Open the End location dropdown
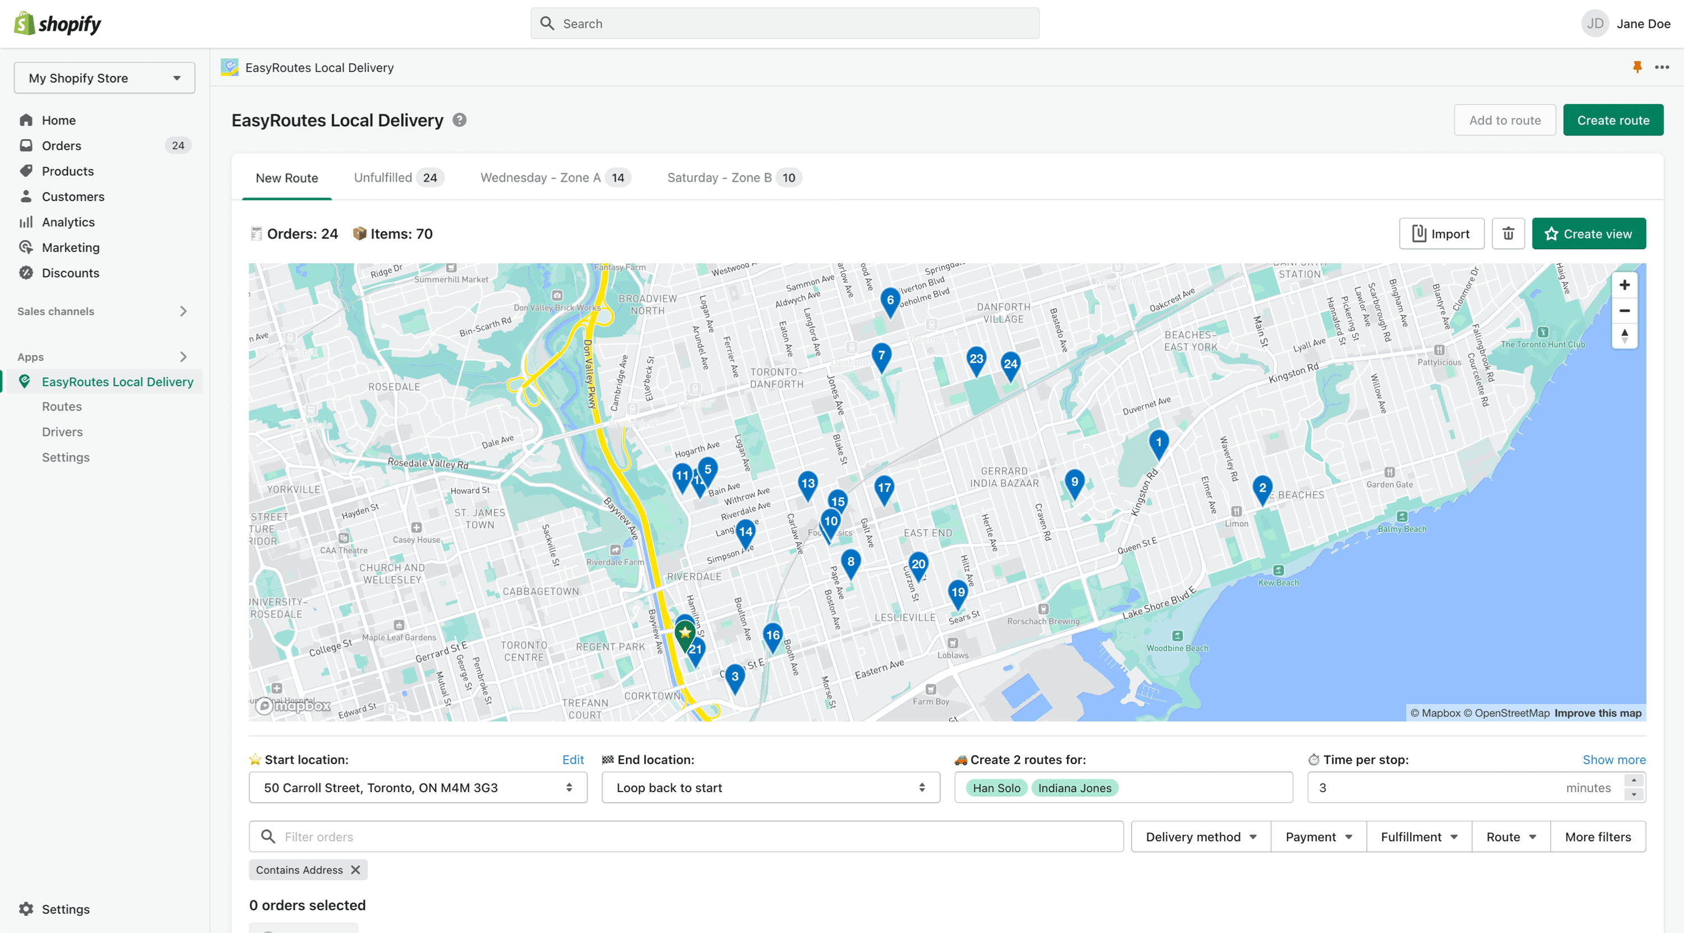Image resolution: width=1684 pixels, height=933 pixels. [x=770, y=787]
